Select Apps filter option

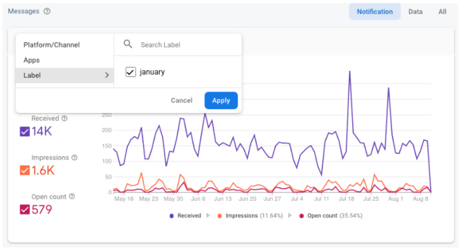[32, 60]
